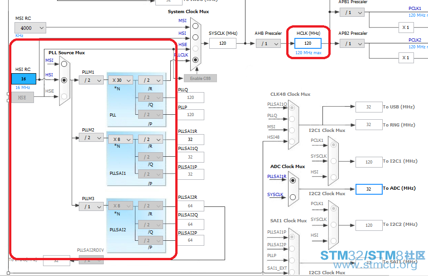
Task: Open AHB Prescaler dropdown
Action: 268,43
